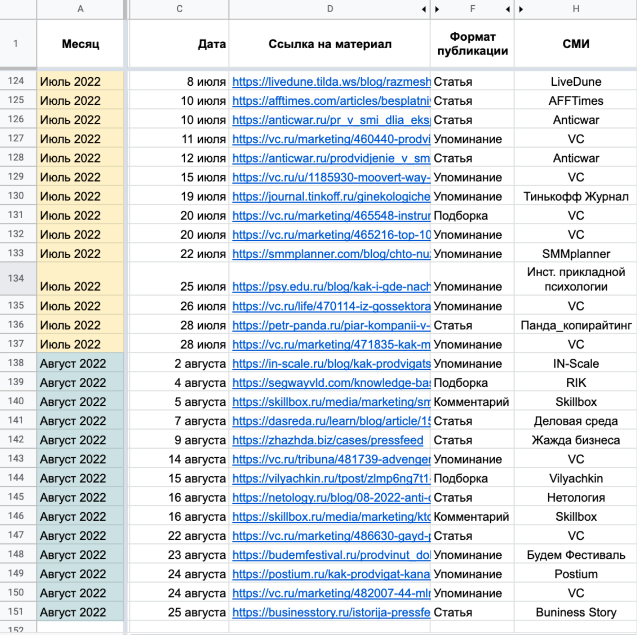Select the cell 'Будем Фестиваль'

coord(576,555)
